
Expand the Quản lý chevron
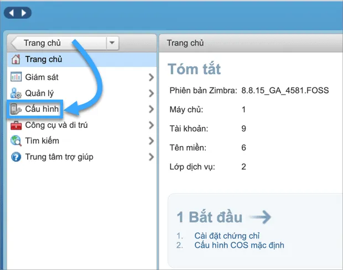151,94
